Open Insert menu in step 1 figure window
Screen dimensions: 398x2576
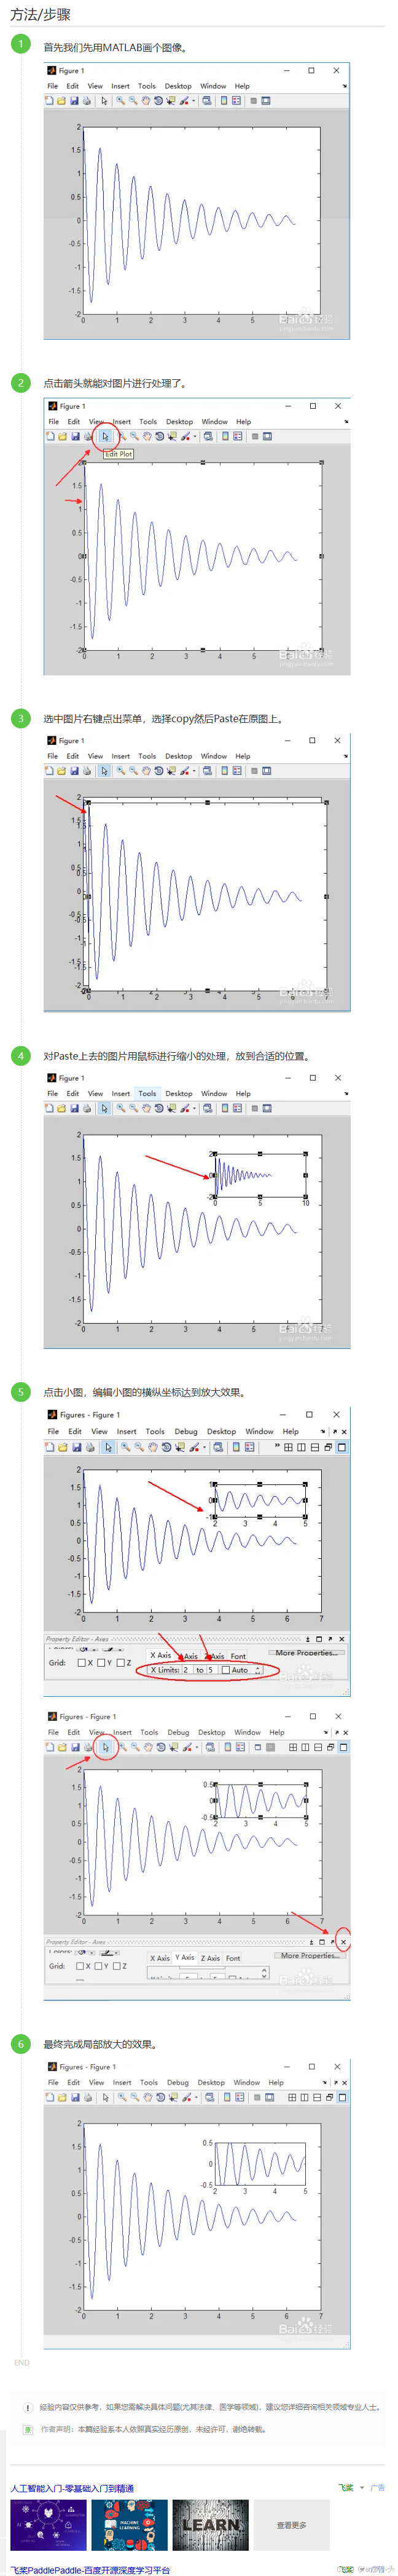pyautogui.click(x=120, y=86)
